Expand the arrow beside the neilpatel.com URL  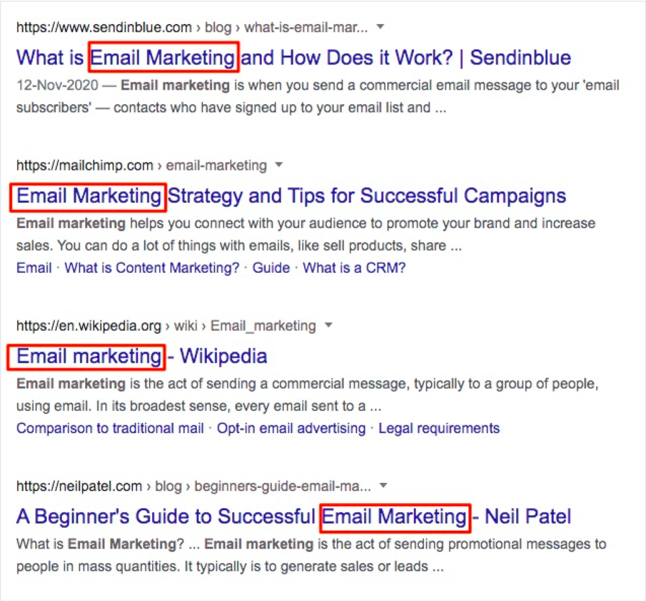click(382, 486)
